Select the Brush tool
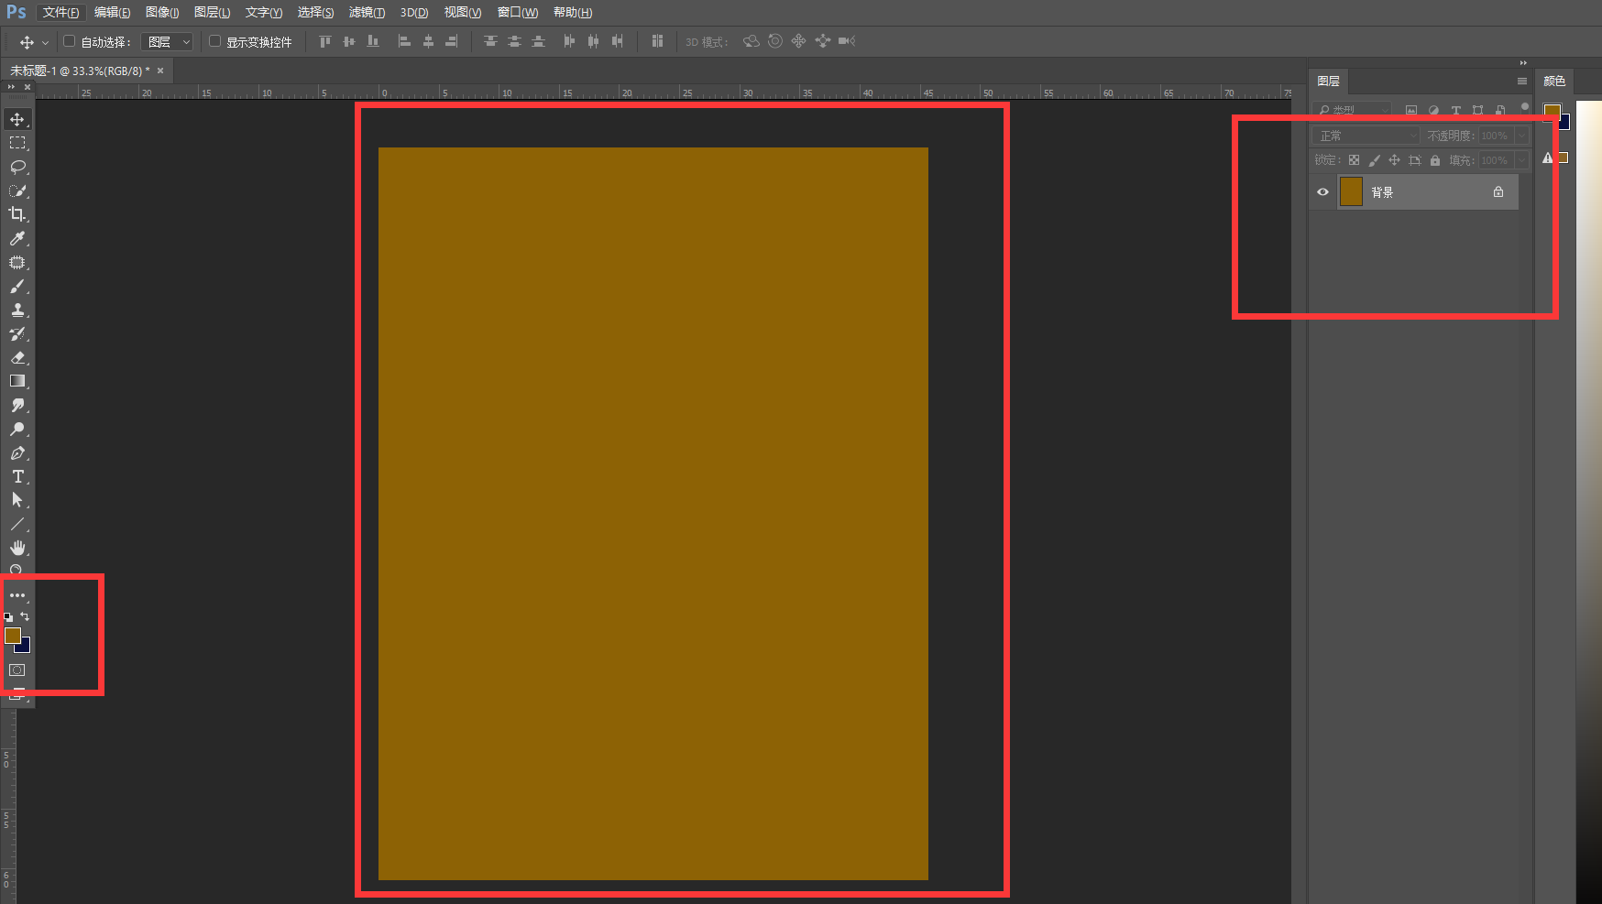 17,286
